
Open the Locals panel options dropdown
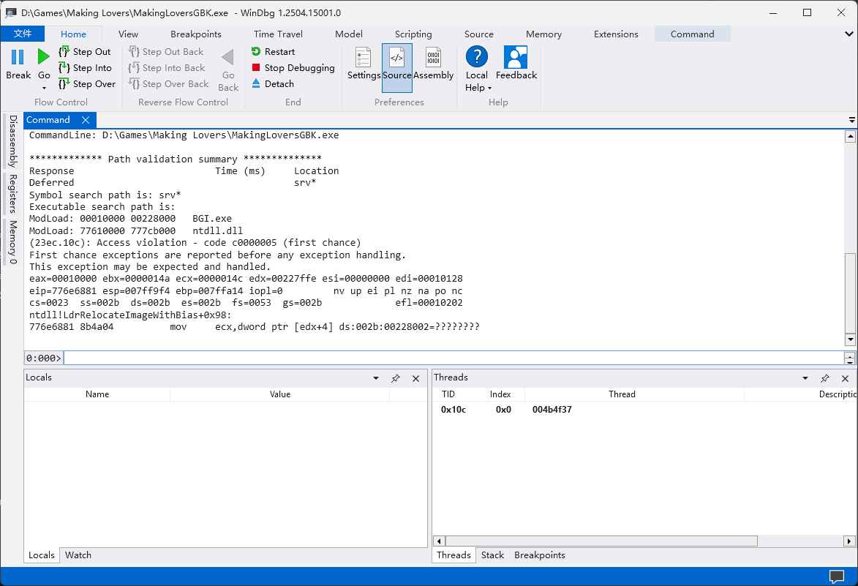click(x=376, y=378)
